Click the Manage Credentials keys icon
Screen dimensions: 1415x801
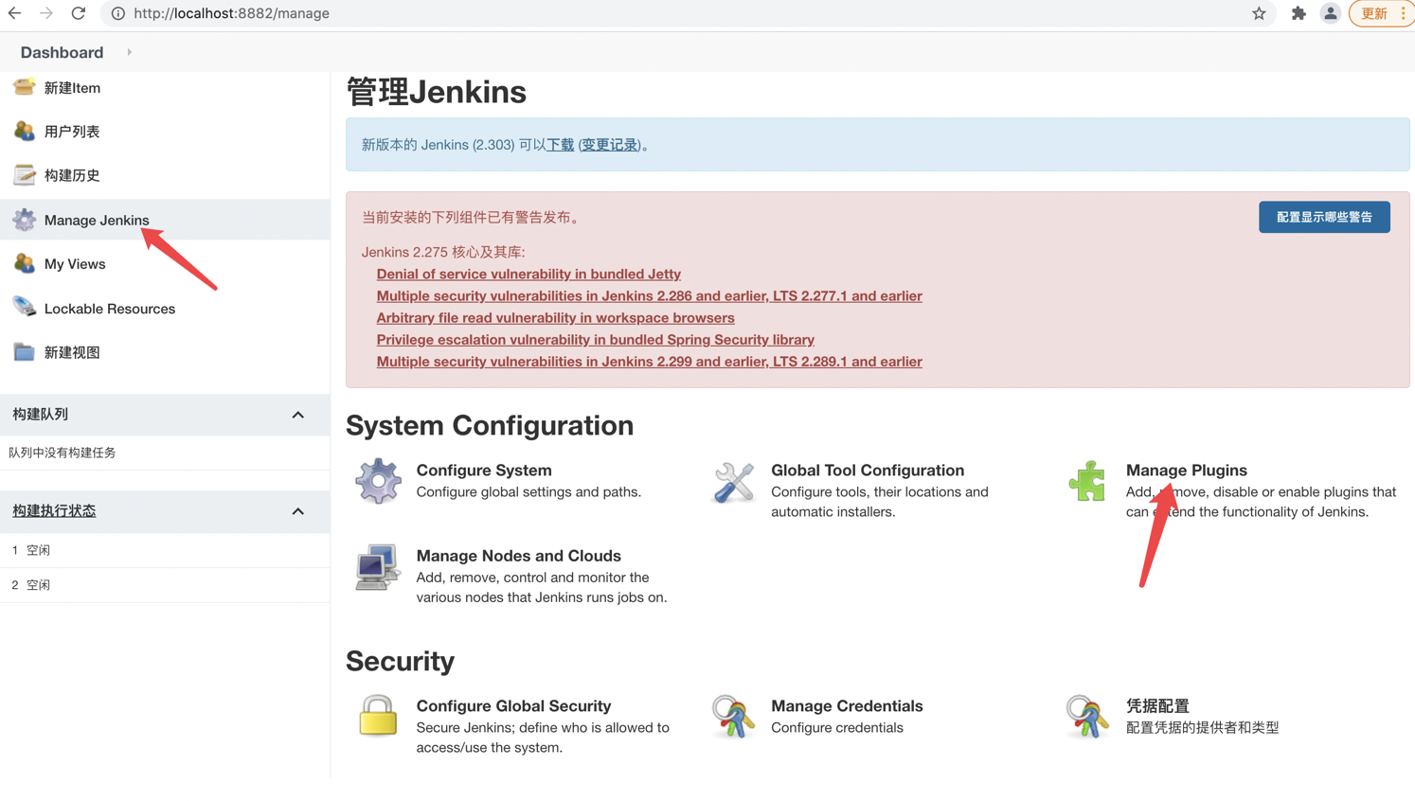coord(733,717)
